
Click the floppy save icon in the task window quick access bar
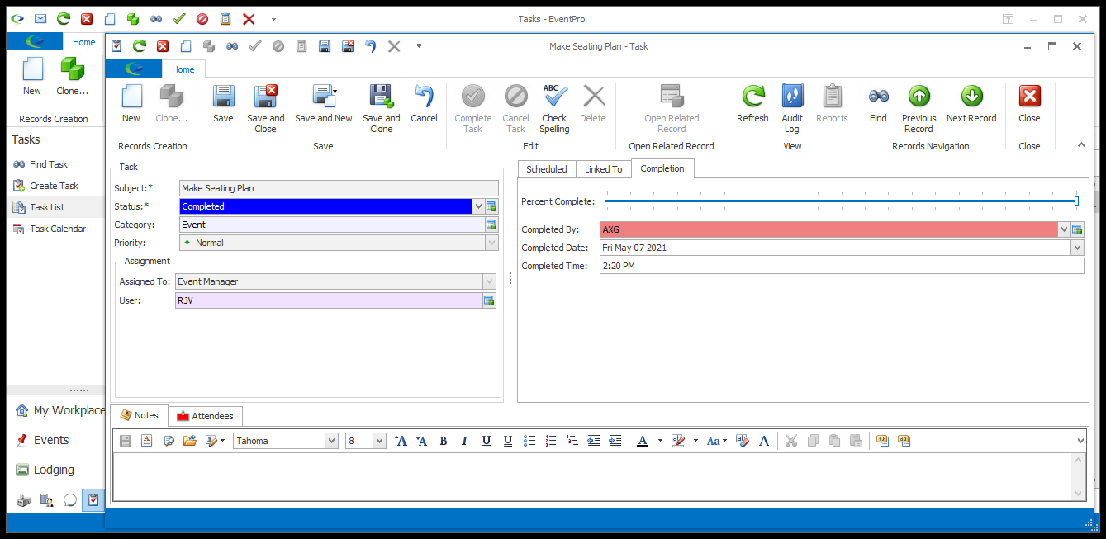(x=325, y=46)
